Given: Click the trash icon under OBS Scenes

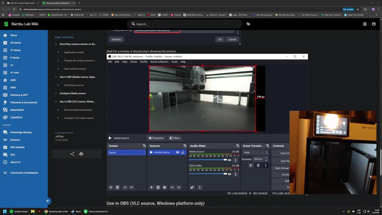Looking at the screenshot, I should (x=117, y=187).
